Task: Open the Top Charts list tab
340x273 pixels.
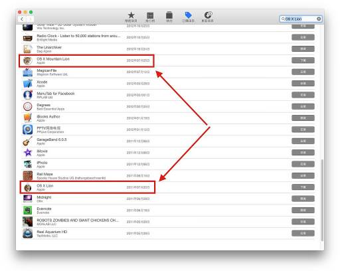Action: click(x=150, y=17)
